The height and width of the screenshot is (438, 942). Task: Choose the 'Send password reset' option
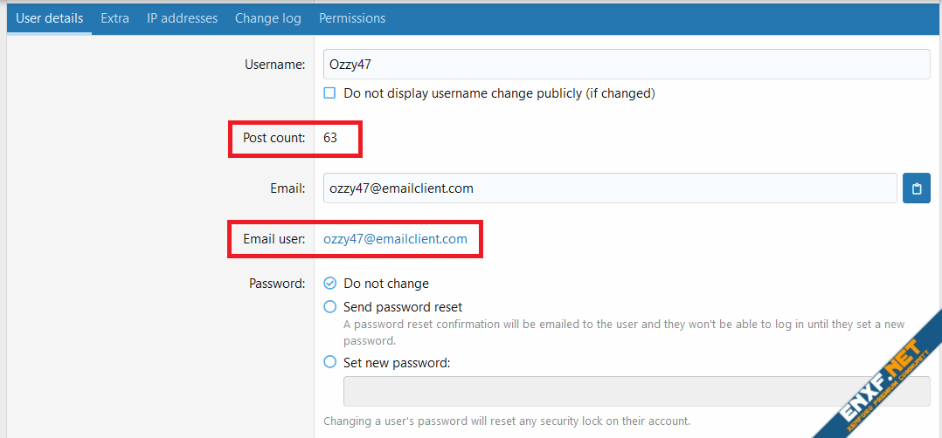(x=330, y=307)
